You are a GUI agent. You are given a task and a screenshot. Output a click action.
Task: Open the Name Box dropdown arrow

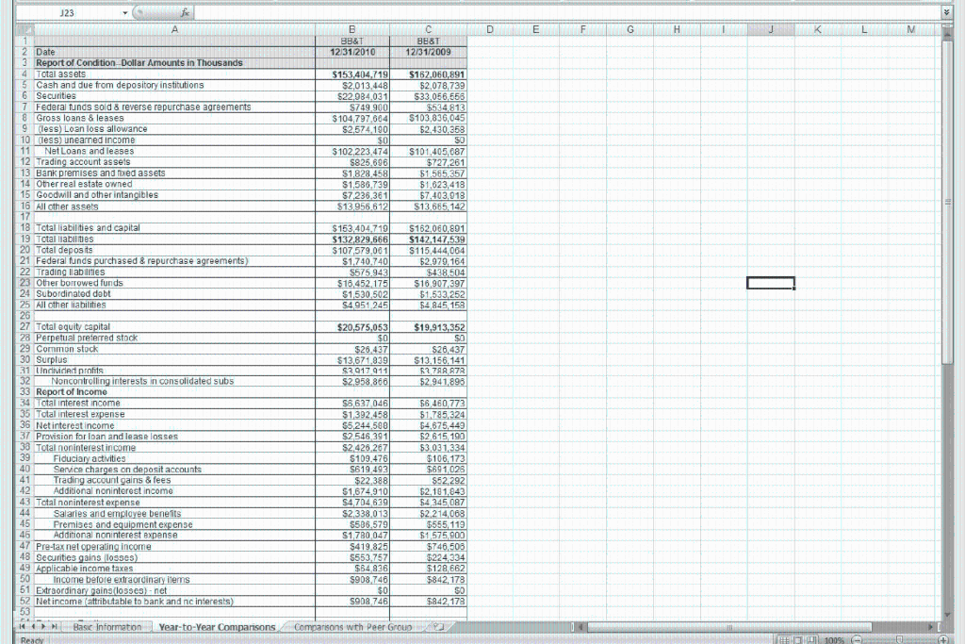[x=125, y=12]
